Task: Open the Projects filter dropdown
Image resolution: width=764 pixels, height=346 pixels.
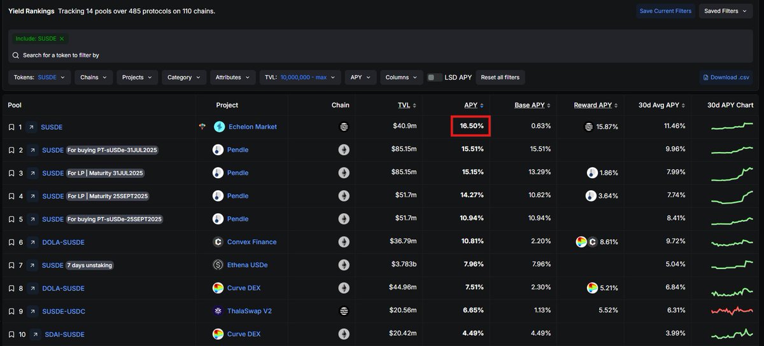Action: tap(137, 77)
